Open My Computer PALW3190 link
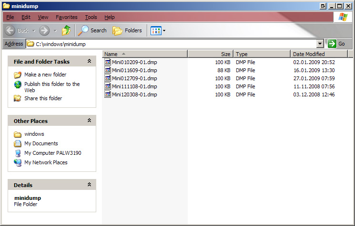Viewport: 355px width, 226px height. [x=53, y=153]
